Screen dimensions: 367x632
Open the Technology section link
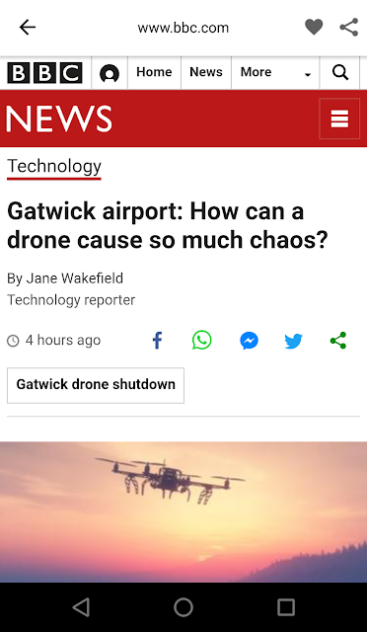(54, 167)
